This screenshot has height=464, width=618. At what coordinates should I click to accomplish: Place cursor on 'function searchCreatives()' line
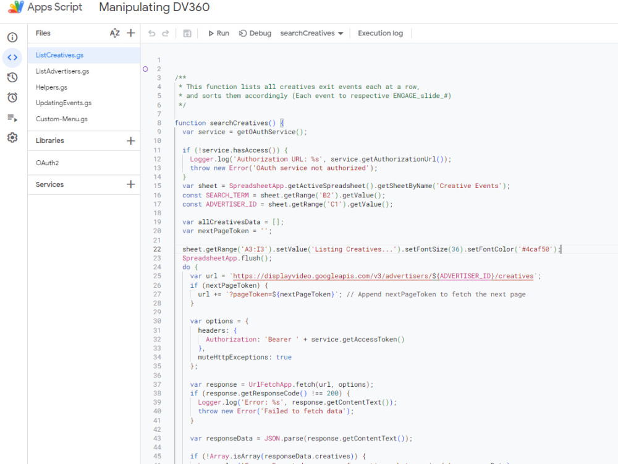(229, 123)
